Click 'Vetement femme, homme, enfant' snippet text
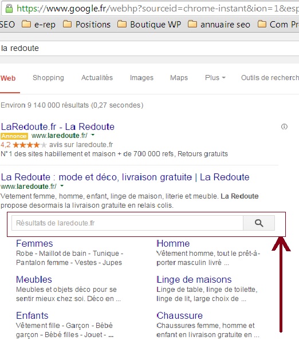Image resolution: width=299 pixels, height=352 pixels. coord(129,201)
